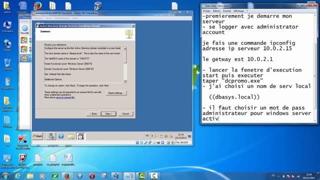Click after 'activ' in the Notepad text

219,118
